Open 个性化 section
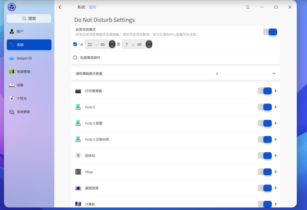 click(29, 98)
